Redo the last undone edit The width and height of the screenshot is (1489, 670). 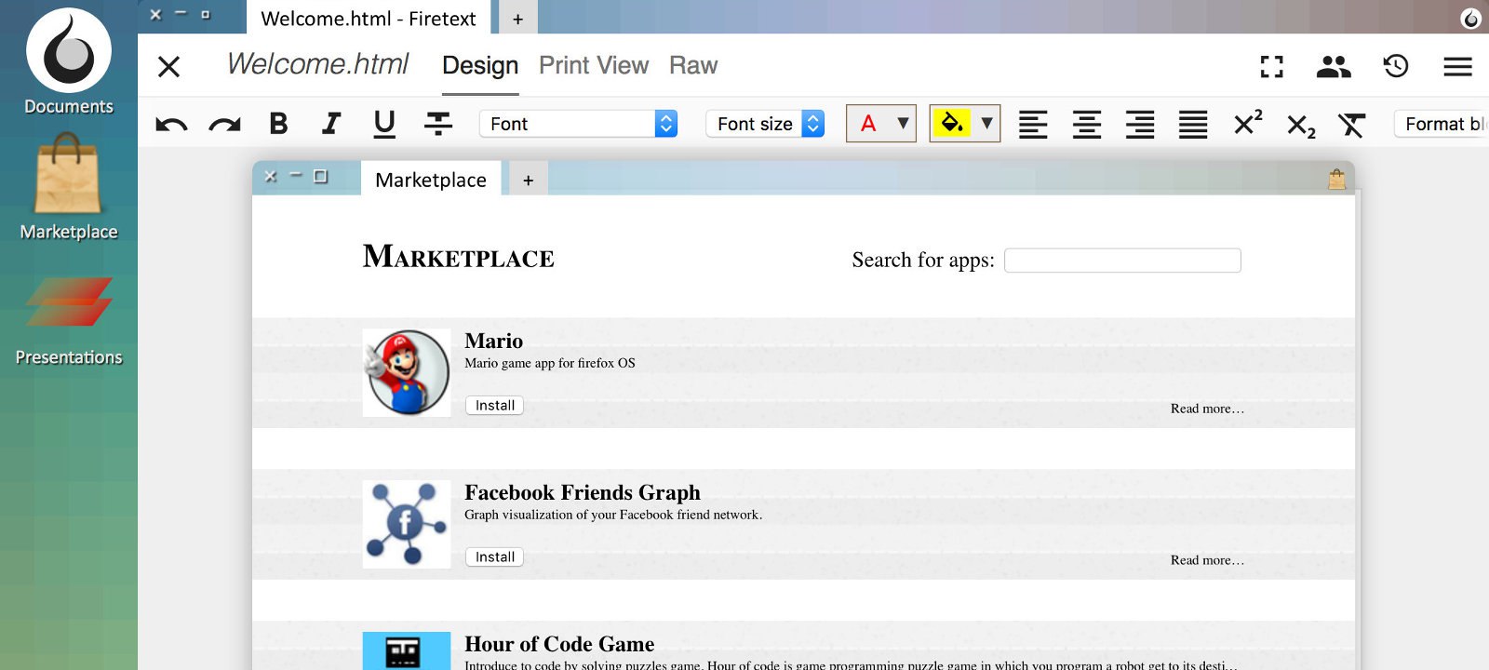coord(224,124)
